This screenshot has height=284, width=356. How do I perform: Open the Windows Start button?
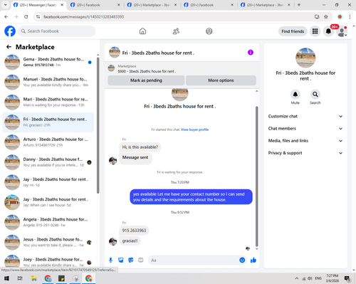[6, 278]
